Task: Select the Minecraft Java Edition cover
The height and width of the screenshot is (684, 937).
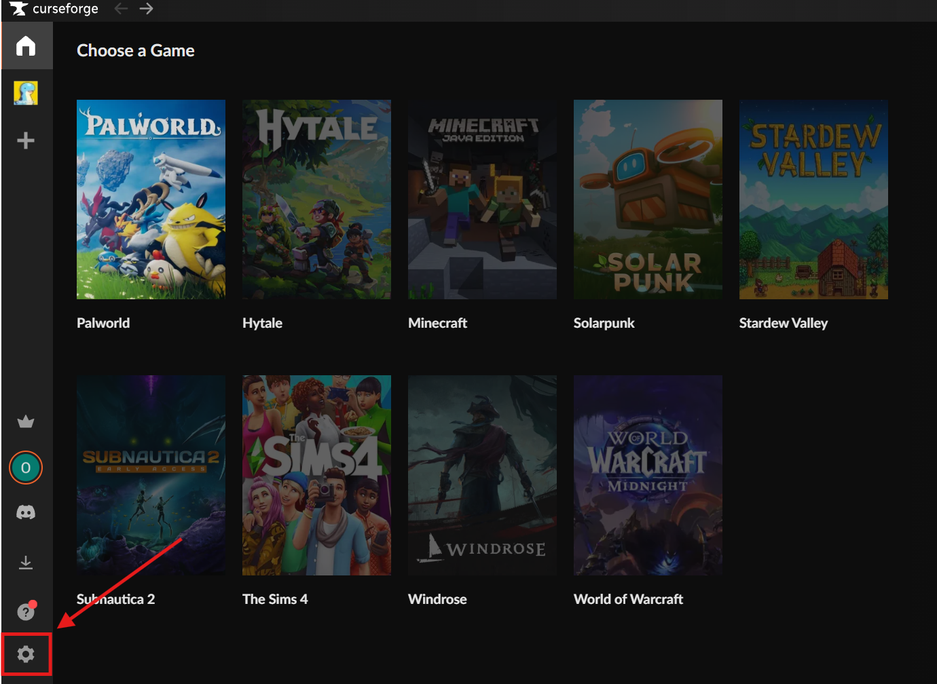Action: pyautogui.click(x=482, y=199)
